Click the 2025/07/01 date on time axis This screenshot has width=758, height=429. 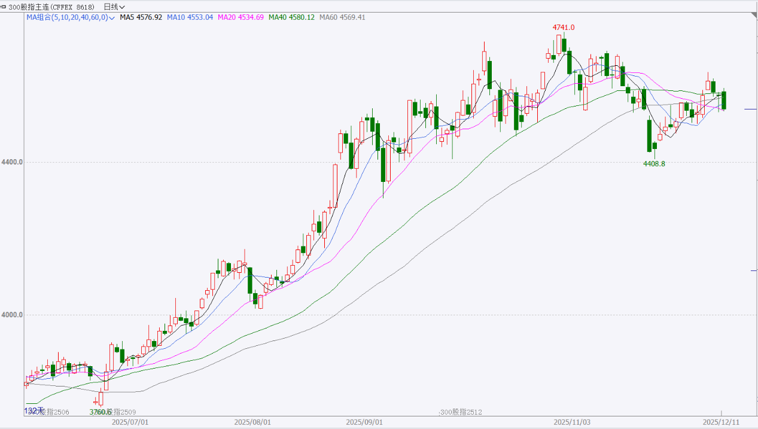pos(130,422)
